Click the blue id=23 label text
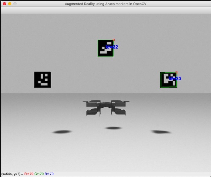Image resolution: width=211 pixels, height=177 pixels. point(175,78)
